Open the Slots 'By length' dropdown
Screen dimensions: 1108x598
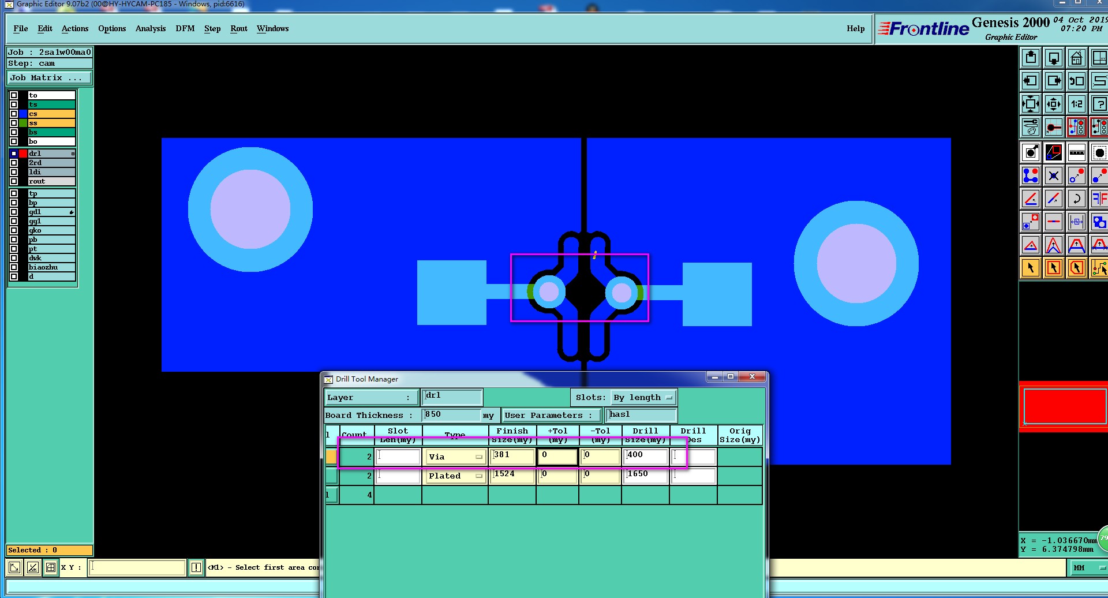643,398
